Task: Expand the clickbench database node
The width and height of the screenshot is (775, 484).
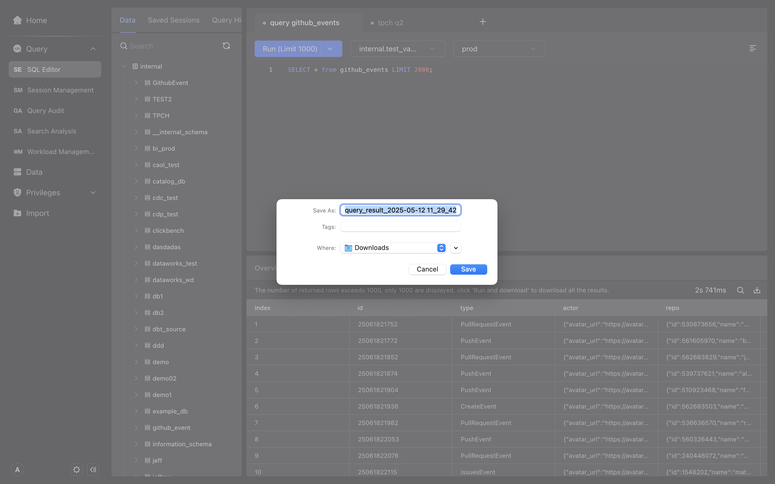Action: pyautogui.click(x=136, y=230)
